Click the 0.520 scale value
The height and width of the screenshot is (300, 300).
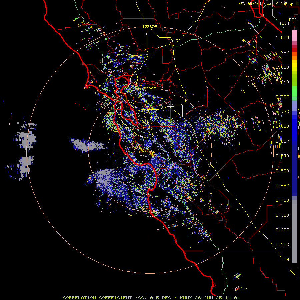click(282, 171)
